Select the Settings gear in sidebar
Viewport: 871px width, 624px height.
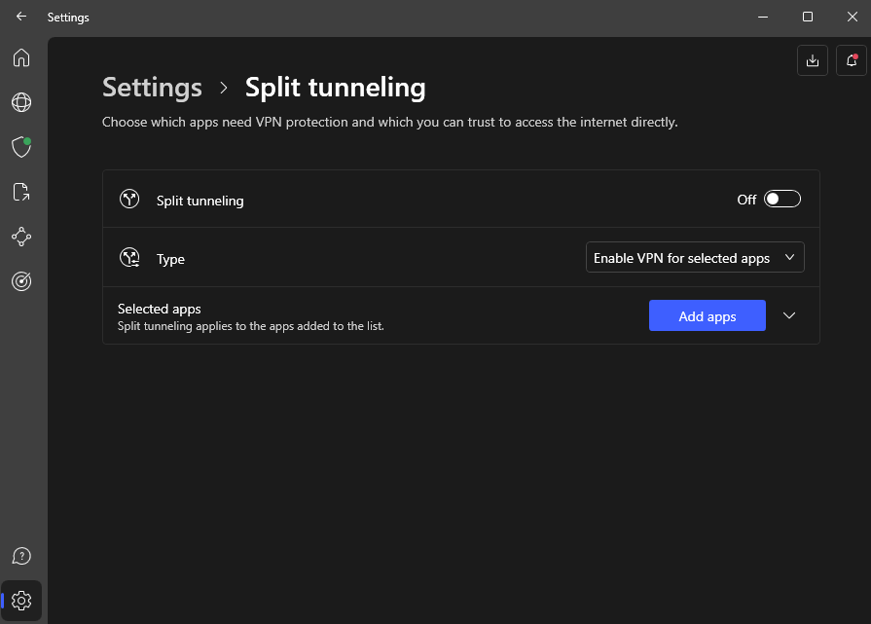click(22, 601)
